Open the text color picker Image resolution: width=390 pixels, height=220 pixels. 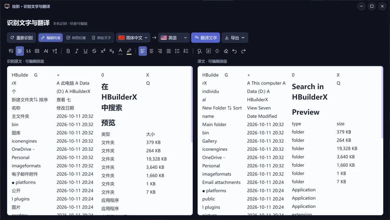pos(120,51)
